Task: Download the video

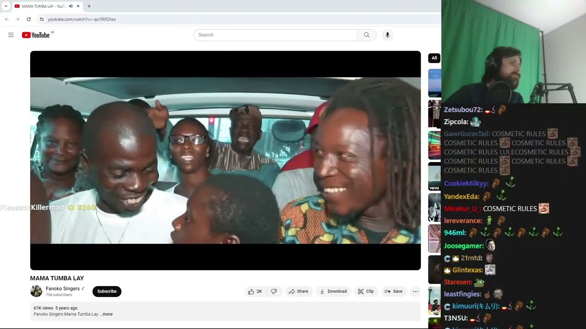Action: click(333, 292)
